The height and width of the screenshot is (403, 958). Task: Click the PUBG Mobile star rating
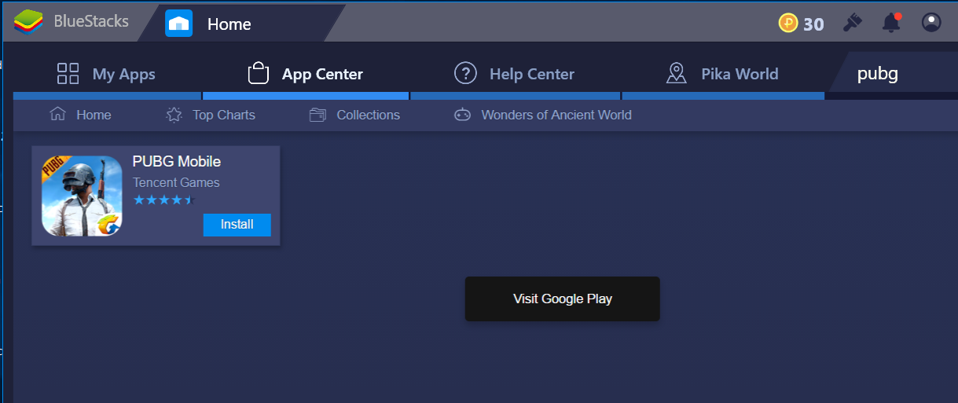163,200
